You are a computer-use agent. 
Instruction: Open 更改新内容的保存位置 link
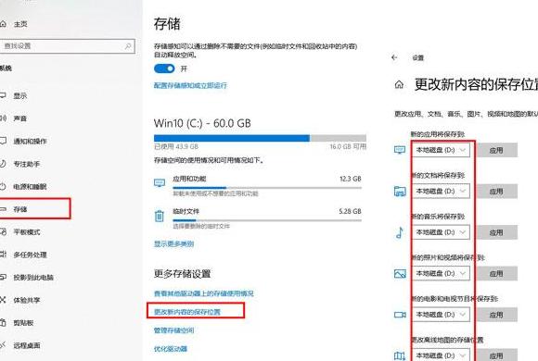point(187,312)
